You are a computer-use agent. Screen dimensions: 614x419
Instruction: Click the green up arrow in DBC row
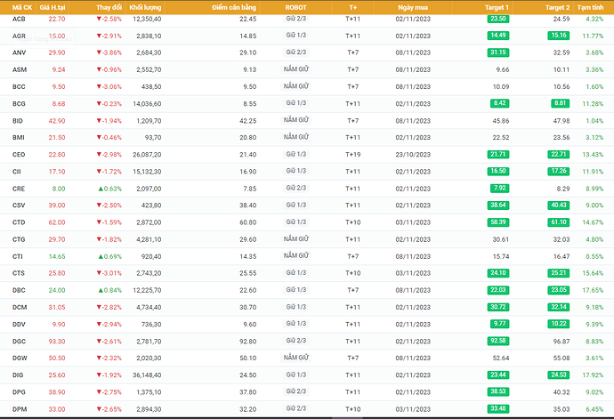click(x=101, y=290)
